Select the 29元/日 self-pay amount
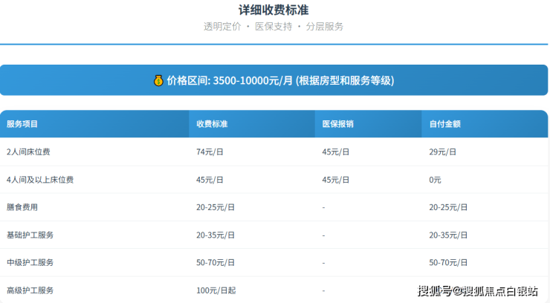 coord(443,151)
